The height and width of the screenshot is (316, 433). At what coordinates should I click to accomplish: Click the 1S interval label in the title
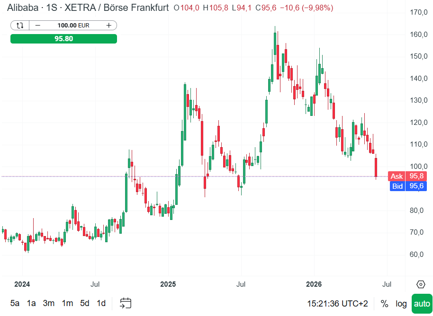click(52, 8)
